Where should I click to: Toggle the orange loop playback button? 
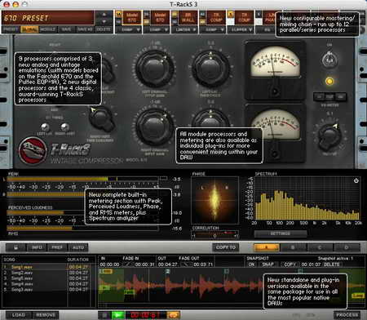tap(173, 315)
